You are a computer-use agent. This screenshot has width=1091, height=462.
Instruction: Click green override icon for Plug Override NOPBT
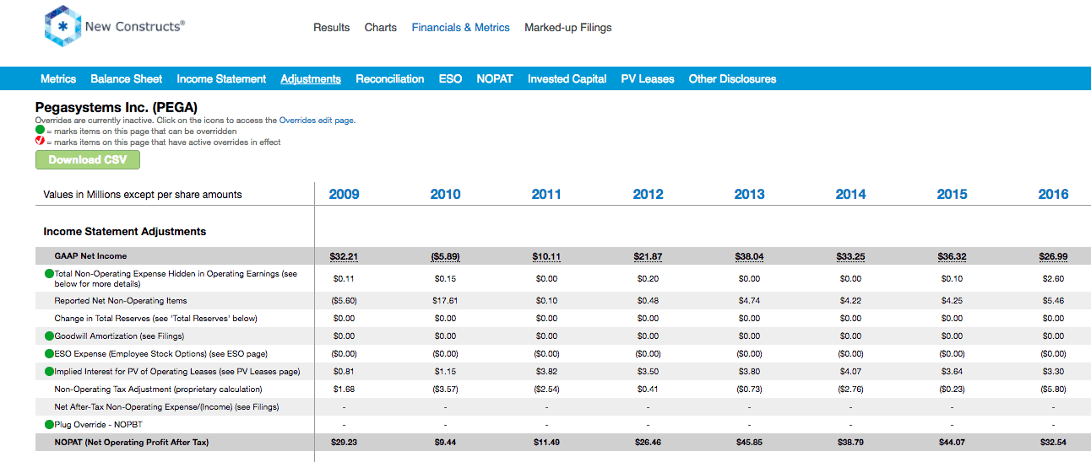[49, 425]
